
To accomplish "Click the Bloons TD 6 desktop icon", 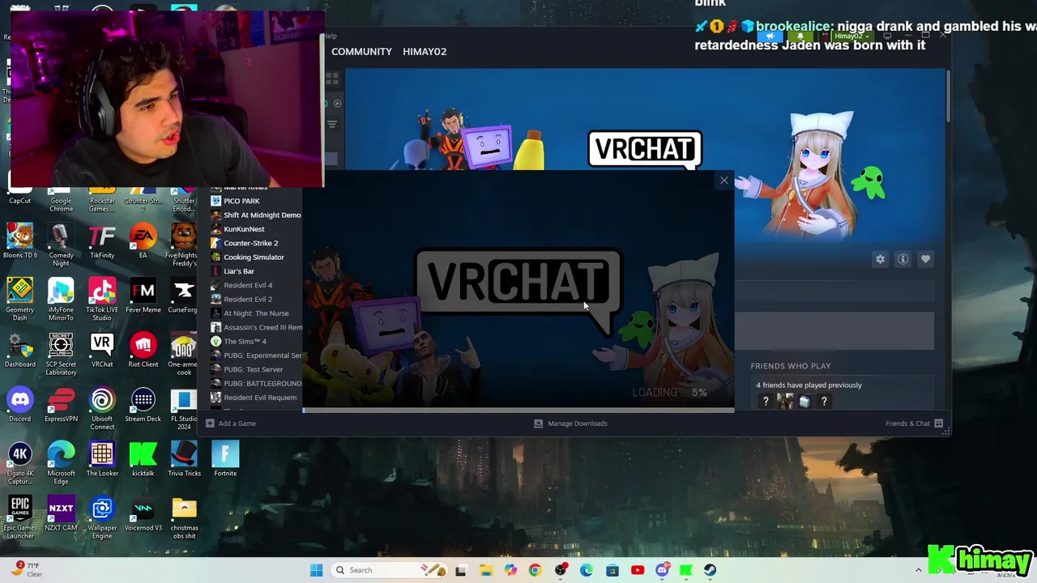I will click(x=20, y=241).
